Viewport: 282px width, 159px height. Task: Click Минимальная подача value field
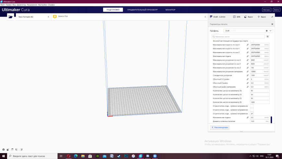coord(260,117)
